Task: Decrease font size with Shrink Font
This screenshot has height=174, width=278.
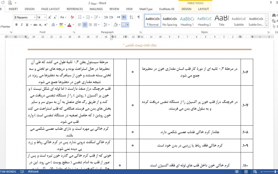Action: pyautogui.click(x=55, y=17)
